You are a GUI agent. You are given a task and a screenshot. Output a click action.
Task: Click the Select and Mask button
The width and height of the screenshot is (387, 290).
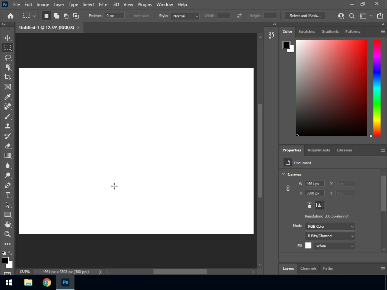[x=305, y=16]
